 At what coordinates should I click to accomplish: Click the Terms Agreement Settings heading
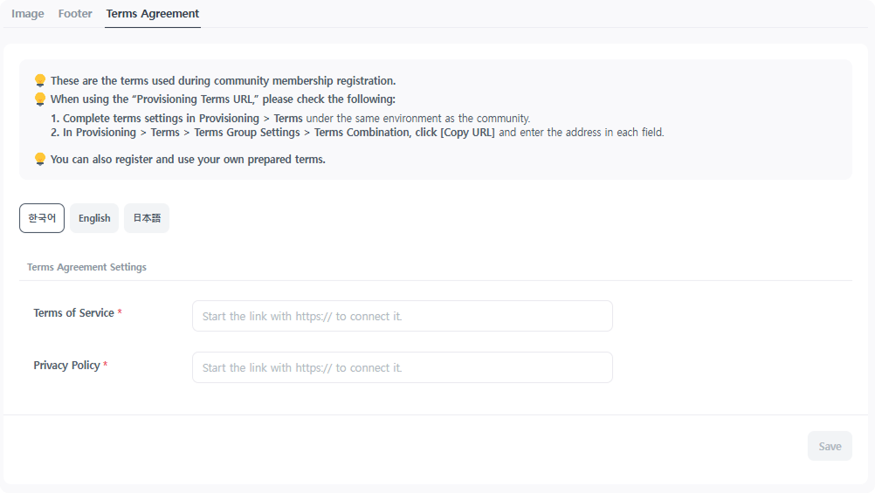click(86, 267)
